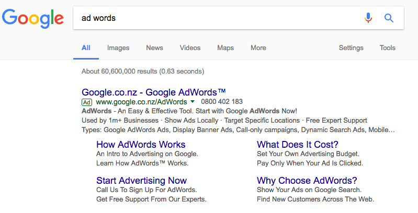Click the 'Used by 1m+ Businesses' text

pyautogui.click(x=120, y=121)
